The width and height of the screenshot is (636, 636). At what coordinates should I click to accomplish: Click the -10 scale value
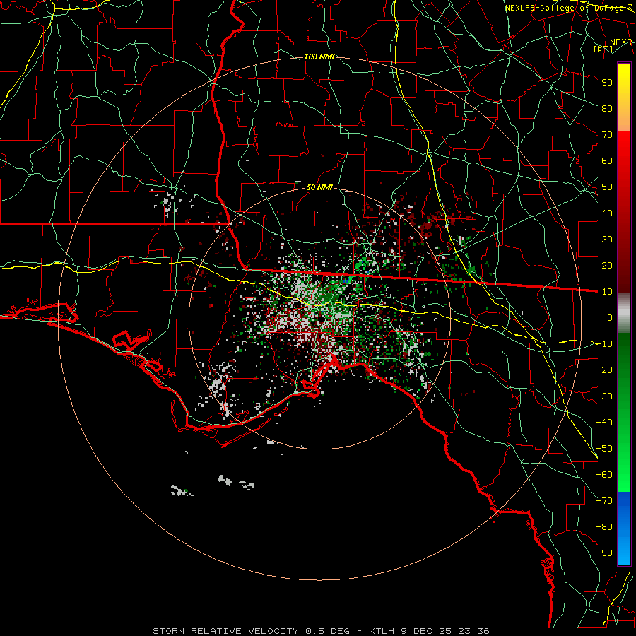(604, 344)
